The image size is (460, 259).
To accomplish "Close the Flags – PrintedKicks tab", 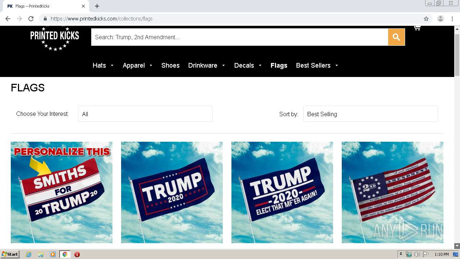I will pyautogui.click(x=83, y=6).
